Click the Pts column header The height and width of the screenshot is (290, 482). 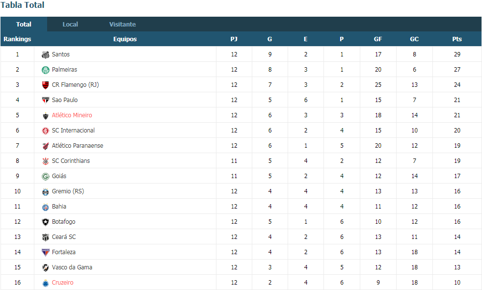point(457,39)
